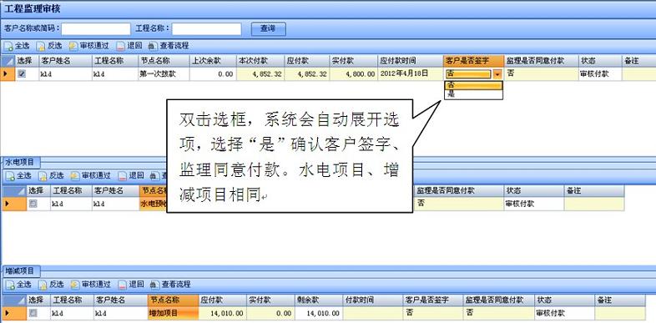656x323 pixels.
Task: Click 退回 in the 增减项目 toolbar
Action: (131, 285)
